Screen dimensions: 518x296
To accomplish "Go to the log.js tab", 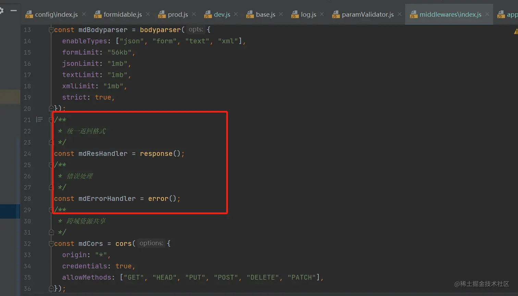I will pos(304,14).
